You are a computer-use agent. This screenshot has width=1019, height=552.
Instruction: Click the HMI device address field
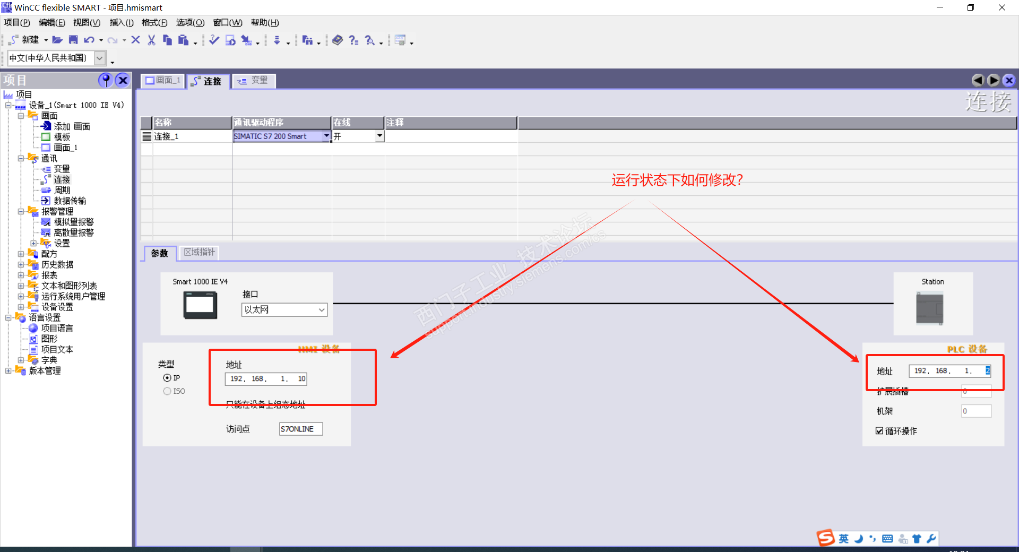pyautogui.click(x=266, y=378)
